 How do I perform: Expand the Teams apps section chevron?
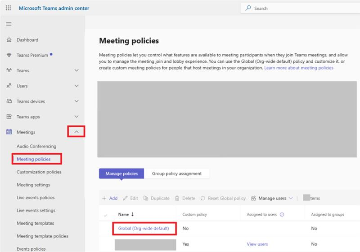pyautogui.click(x=76, y=117)
